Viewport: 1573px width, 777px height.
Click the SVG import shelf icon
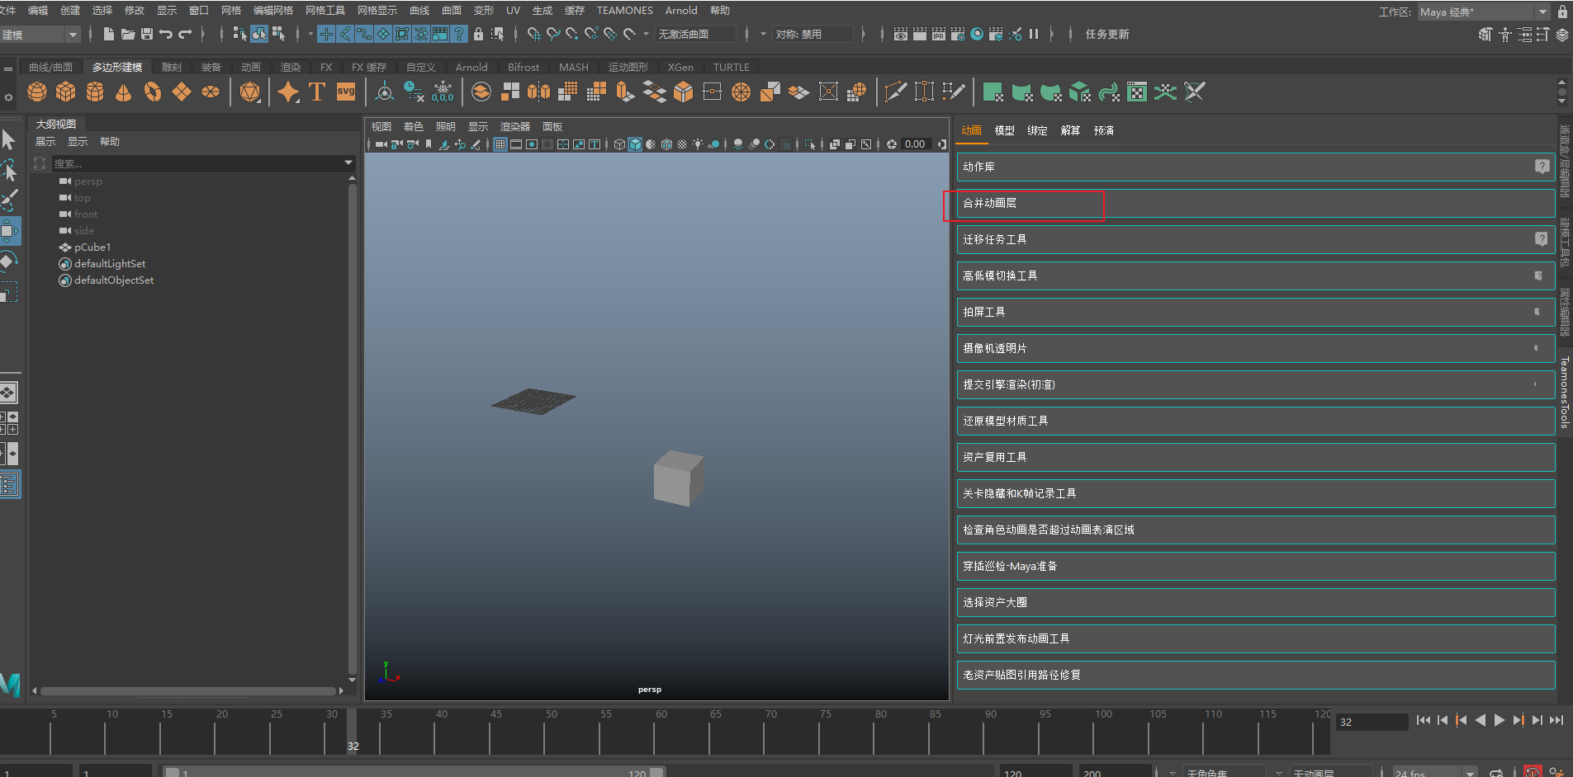point(346,92)
